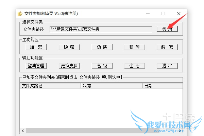The image size is (204, 136).
Task: Click the 解密 decrypt button
Action: point(167,47)
